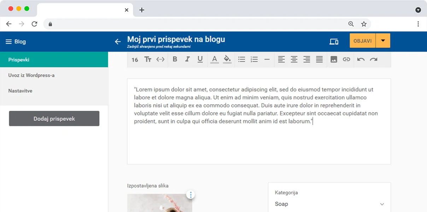427x212 pixels.
Task: Insert a hyperlink
Action: (346, 59)
